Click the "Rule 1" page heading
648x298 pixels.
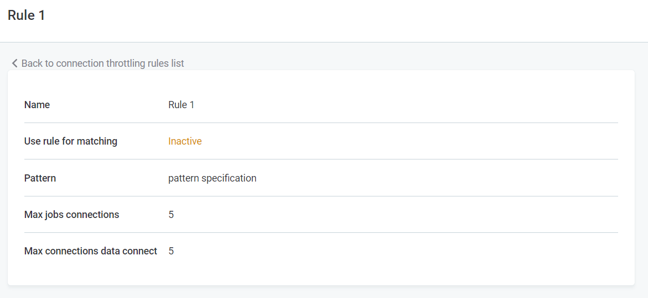27,15
